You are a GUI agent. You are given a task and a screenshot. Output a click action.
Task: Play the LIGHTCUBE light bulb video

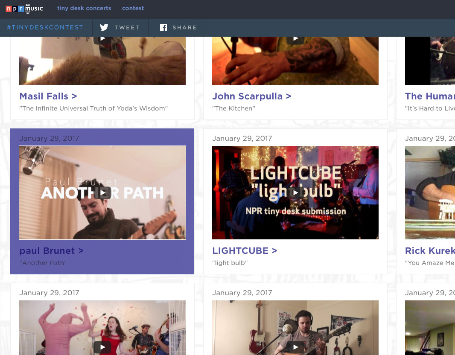tap(295, 192)
